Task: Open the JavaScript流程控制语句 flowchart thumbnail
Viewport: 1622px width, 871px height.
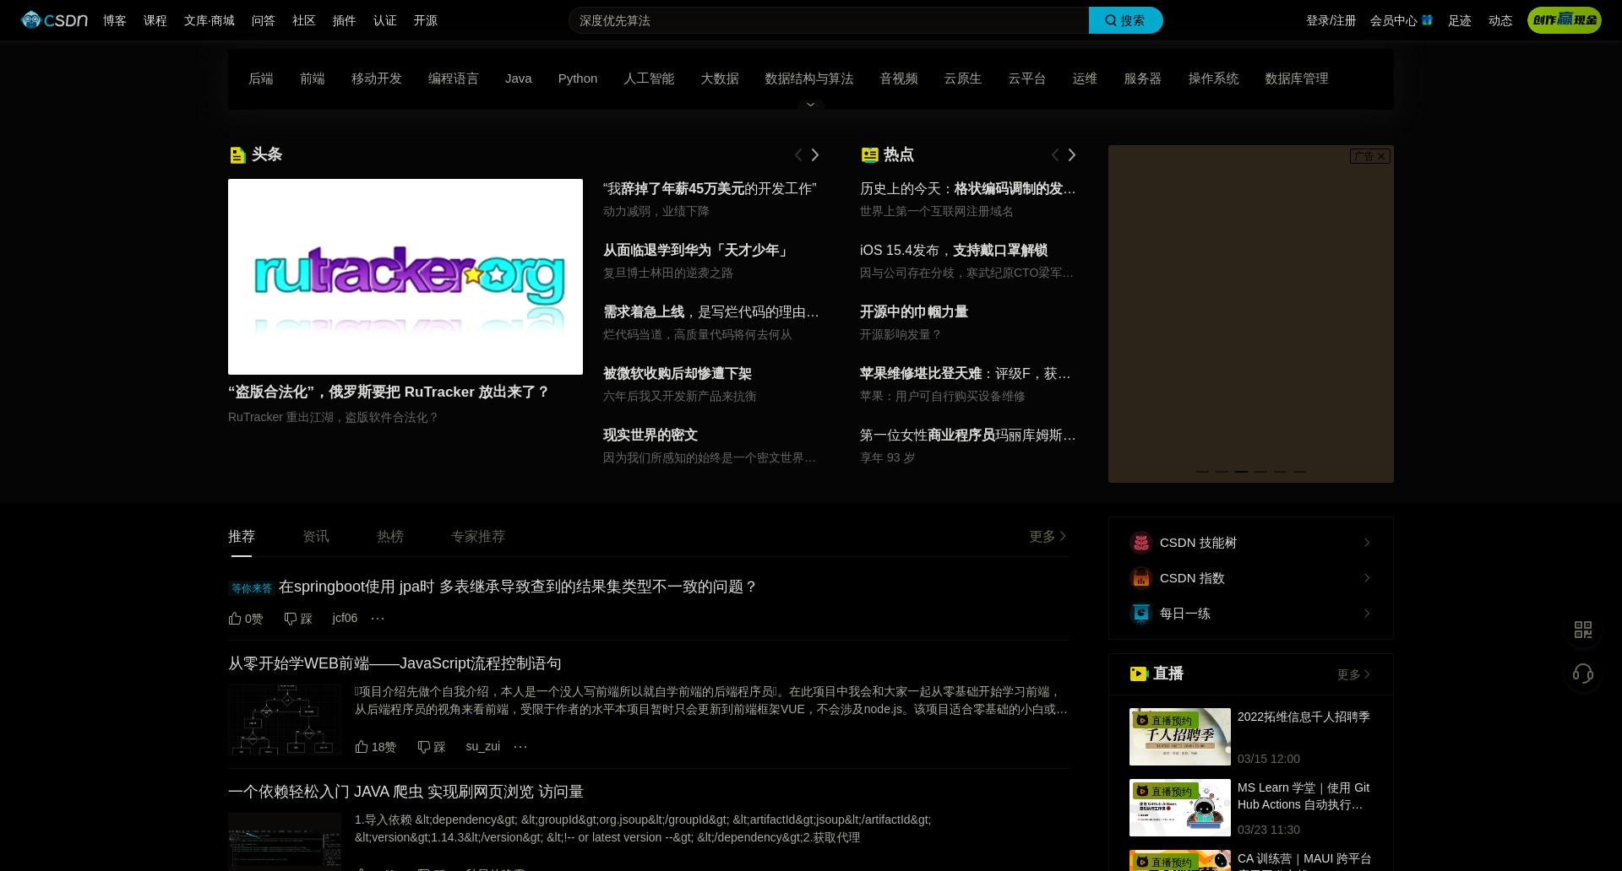Action: tap(285, 720)
